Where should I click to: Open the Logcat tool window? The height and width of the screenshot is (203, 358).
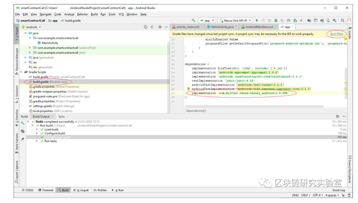click(x=81, y=190)
